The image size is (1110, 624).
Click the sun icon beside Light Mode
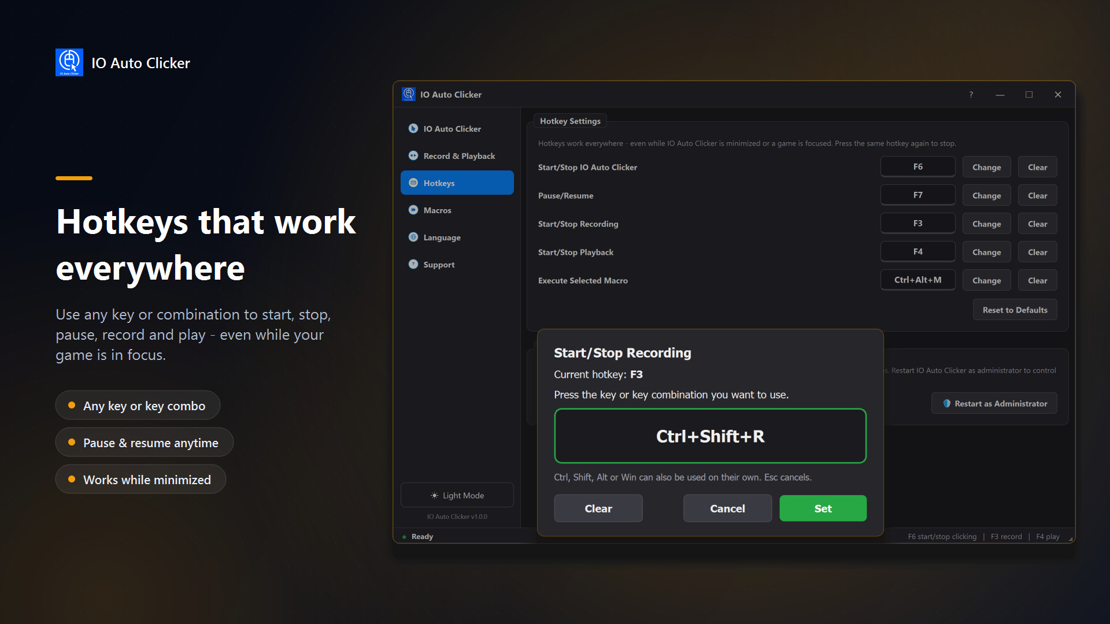(x=435, y=495)
